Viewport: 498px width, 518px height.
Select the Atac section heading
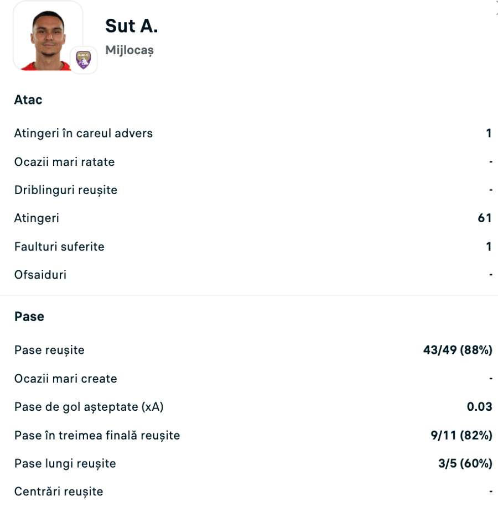tap(28, 100)
